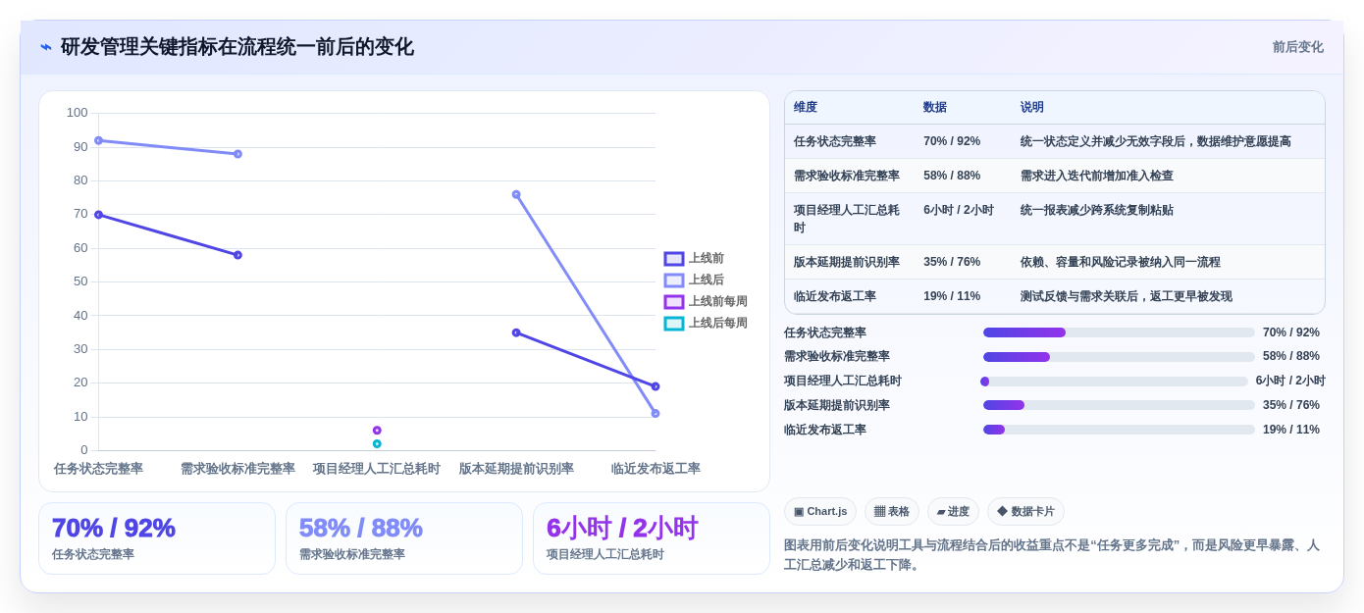Click the 数据卡片 tag chip
1364x613 pixels.
(x=1025, y=512)
